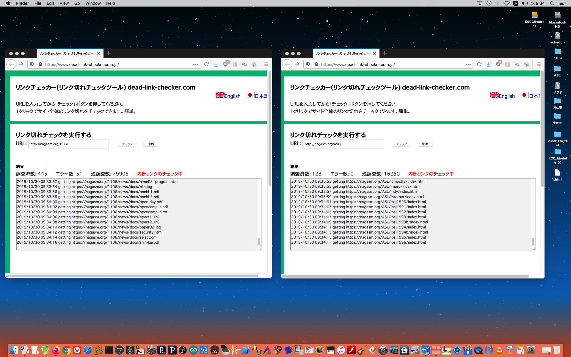Open new tab with plus in left window

(x=109, y=53)
